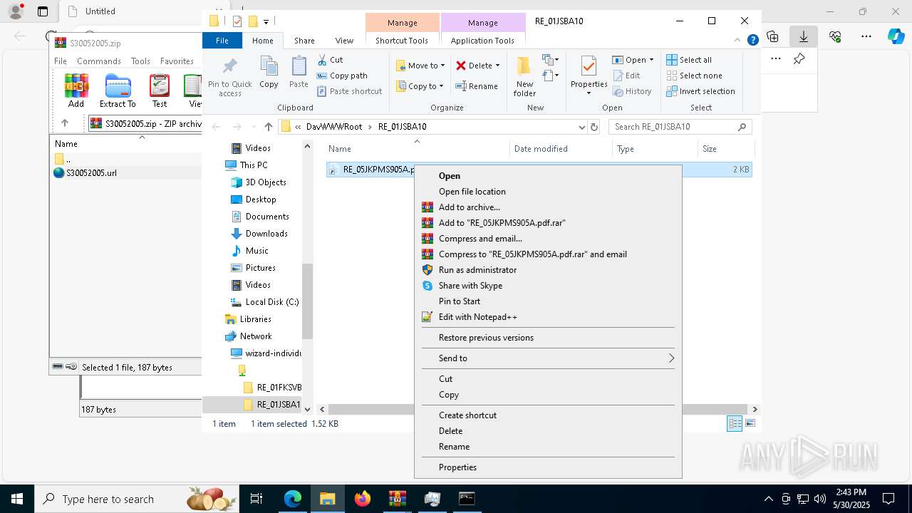The image size is (912, 513).
Task: Choose Properties in the context menu
Action: [547, 467]
